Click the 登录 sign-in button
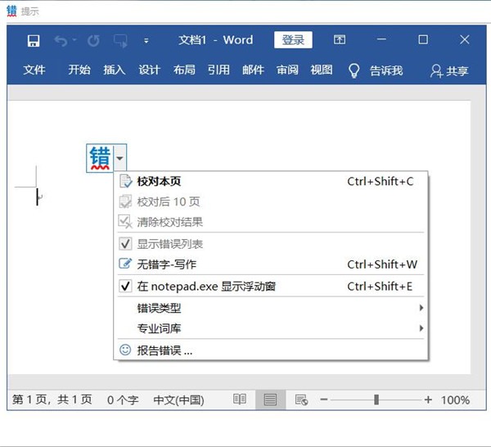491x447 pixels. click(x=293, y=40)
